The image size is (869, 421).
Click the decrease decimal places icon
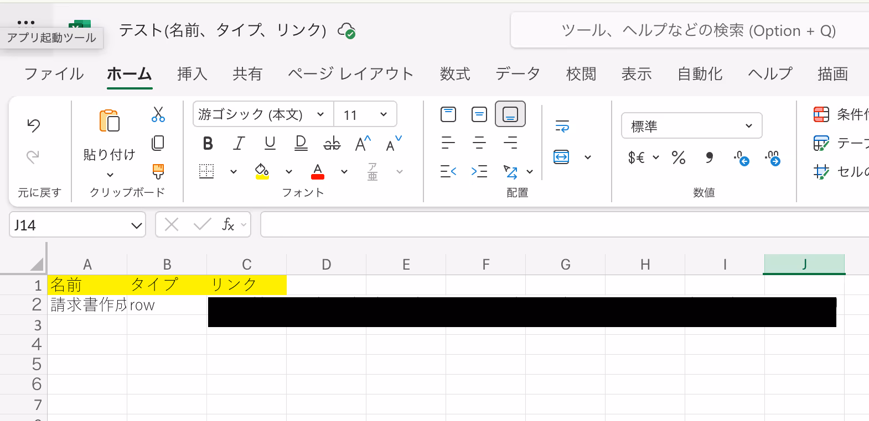[742, 159]
